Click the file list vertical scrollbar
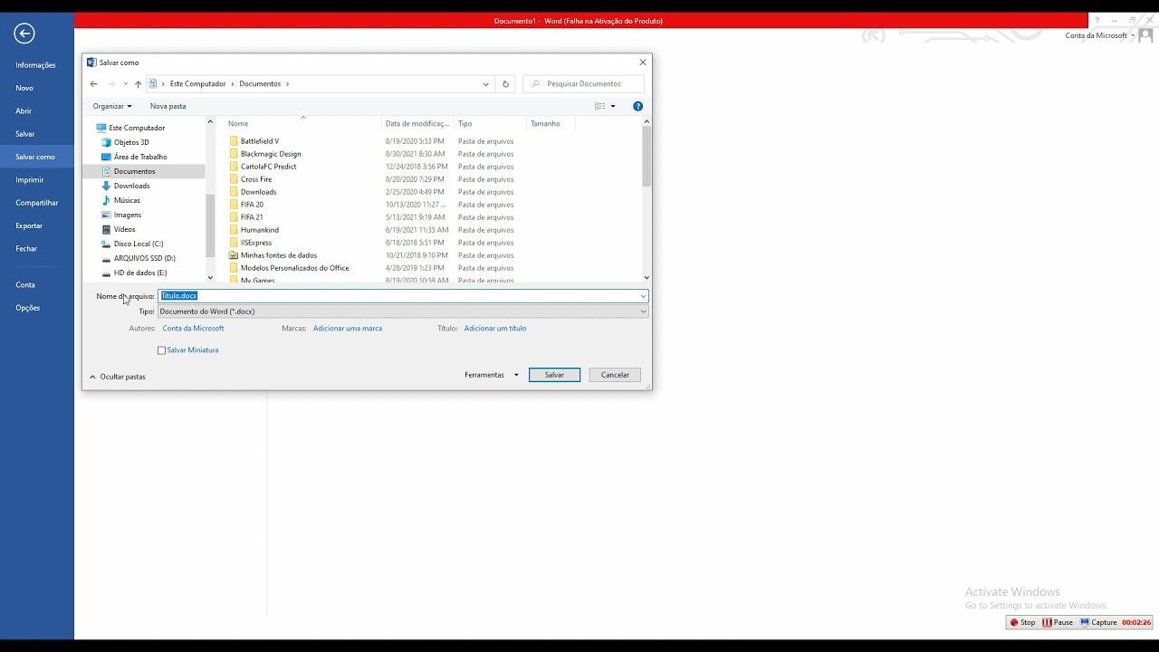 coord(647,199)
